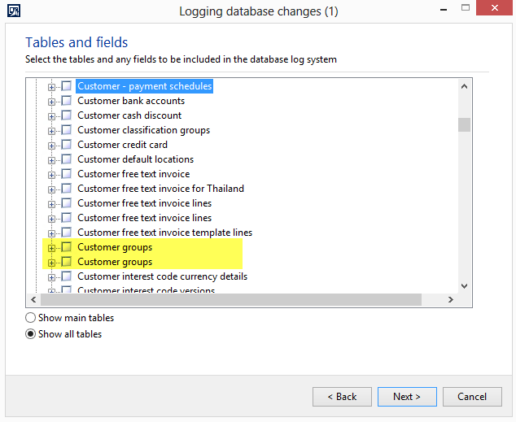
Task: Expand the Customer default locations node
Action: coord(52,159)
